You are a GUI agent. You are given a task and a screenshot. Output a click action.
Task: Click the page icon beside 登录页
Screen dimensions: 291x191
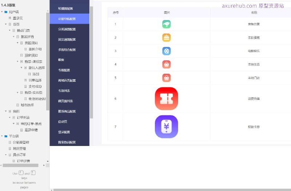(x=10, y=18)
